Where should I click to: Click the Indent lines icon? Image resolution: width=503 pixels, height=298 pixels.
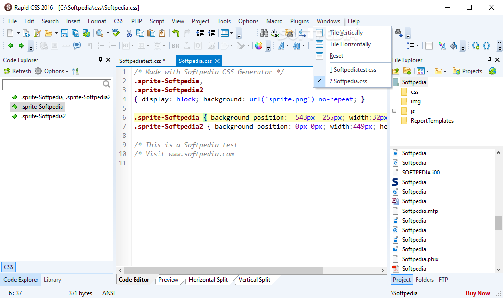(200, 33)
